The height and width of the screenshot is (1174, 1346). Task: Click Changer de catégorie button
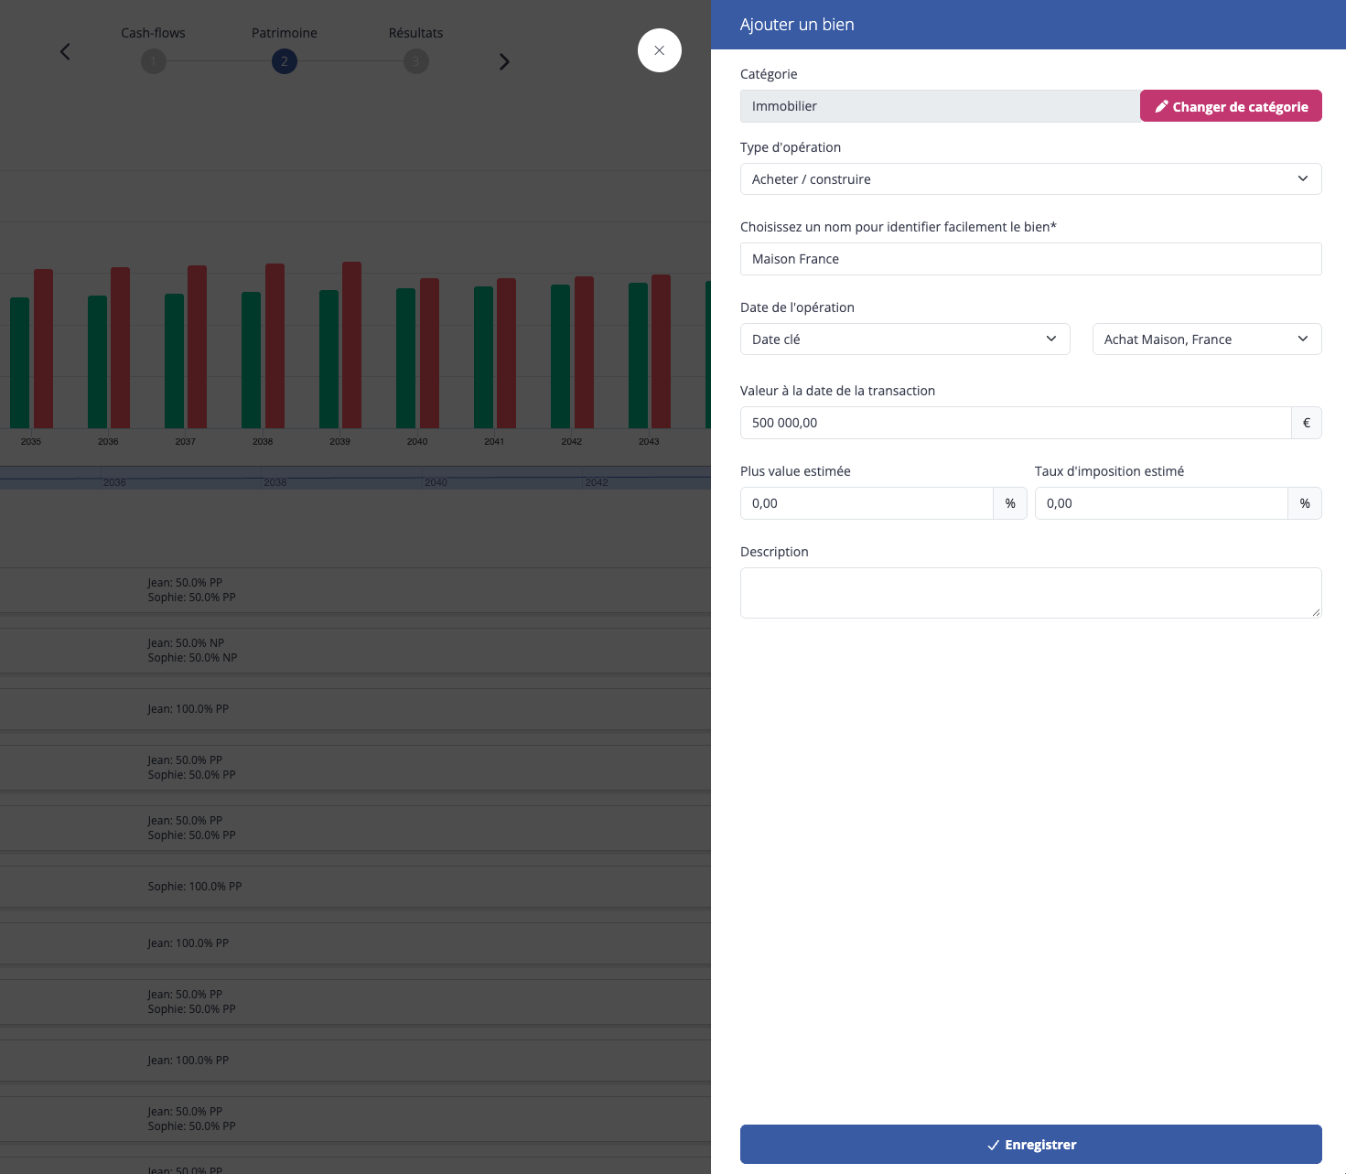[1231, 106]
